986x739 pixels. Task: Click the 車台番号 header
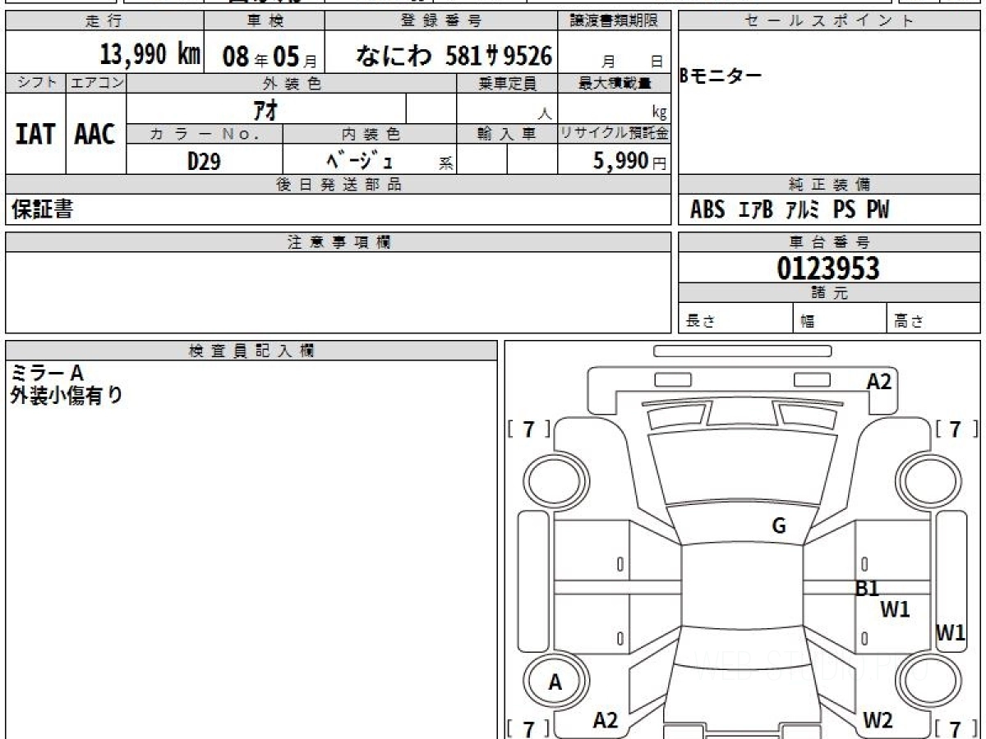coord(829,242)
